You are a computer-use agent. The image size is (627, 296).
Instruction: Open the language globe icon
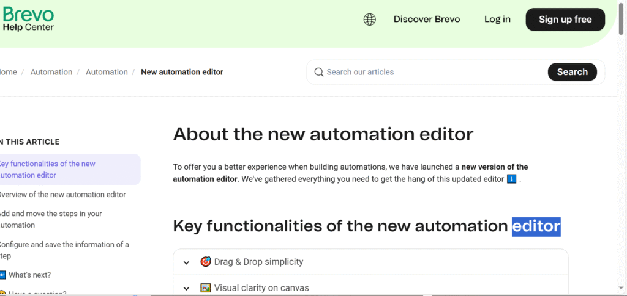[x=369, y=19]
